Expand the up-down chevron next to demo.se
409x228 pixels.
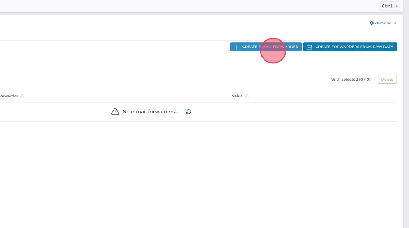[x=395, y=23]
